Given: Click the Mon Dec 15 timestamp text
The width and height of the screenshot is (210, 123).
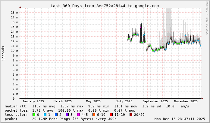Looking at the screenshot, I should 180,119.
